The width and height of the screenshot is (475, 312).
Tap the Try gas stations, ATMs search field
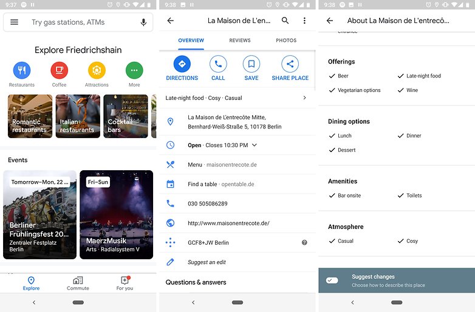point(78,22)
